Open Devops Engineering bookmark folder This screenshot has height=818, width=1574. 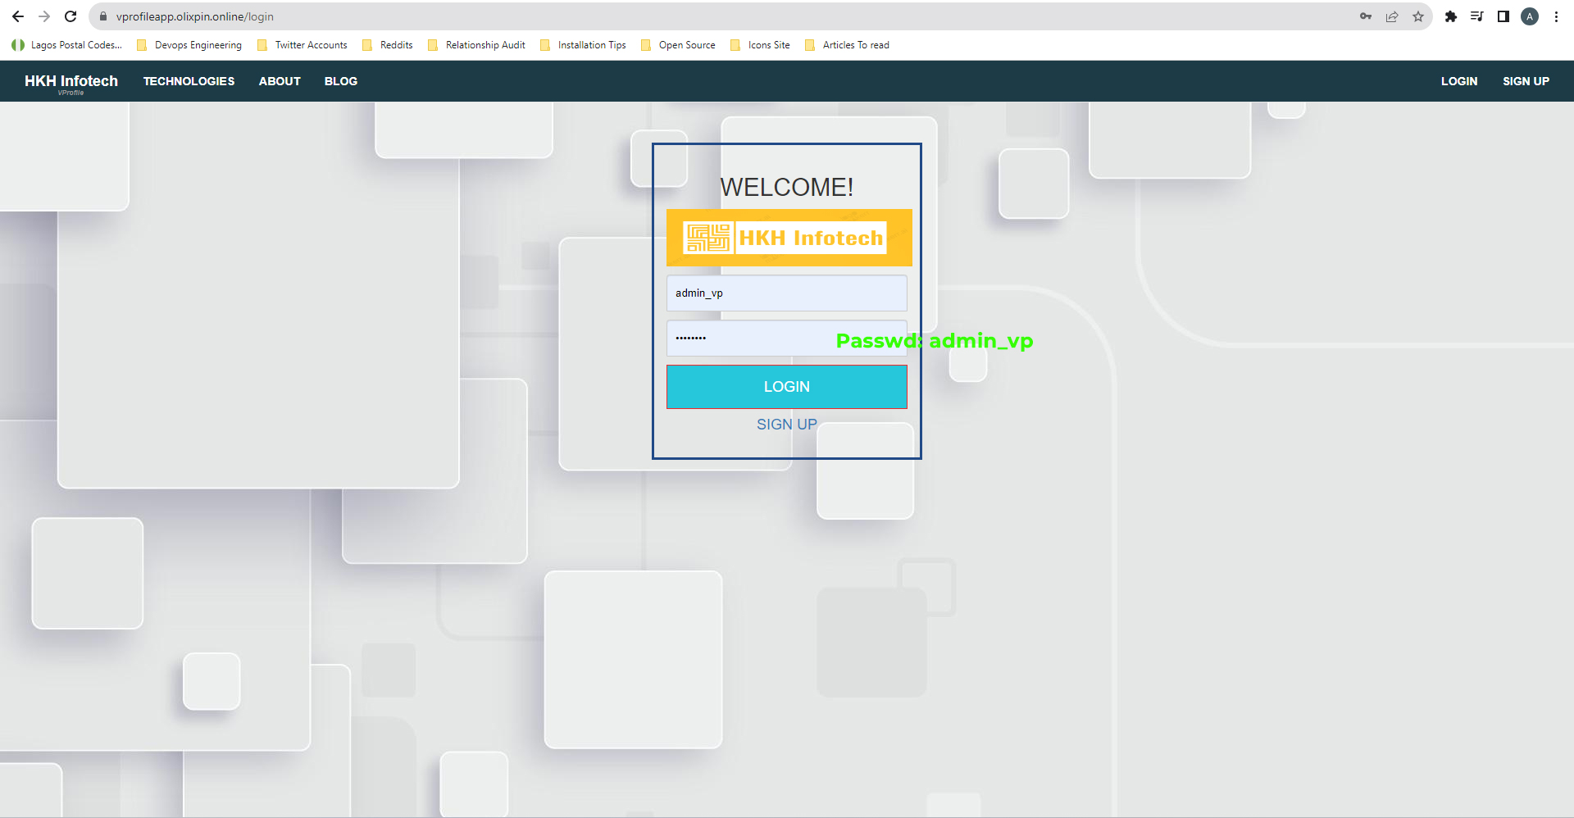[189, 45]
